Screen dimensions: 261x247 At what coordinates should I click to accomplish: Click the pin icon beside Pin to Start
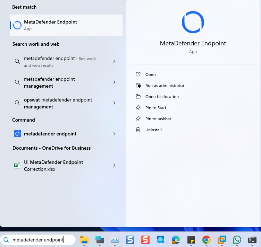pyautogui.click(x=138, y=107)
